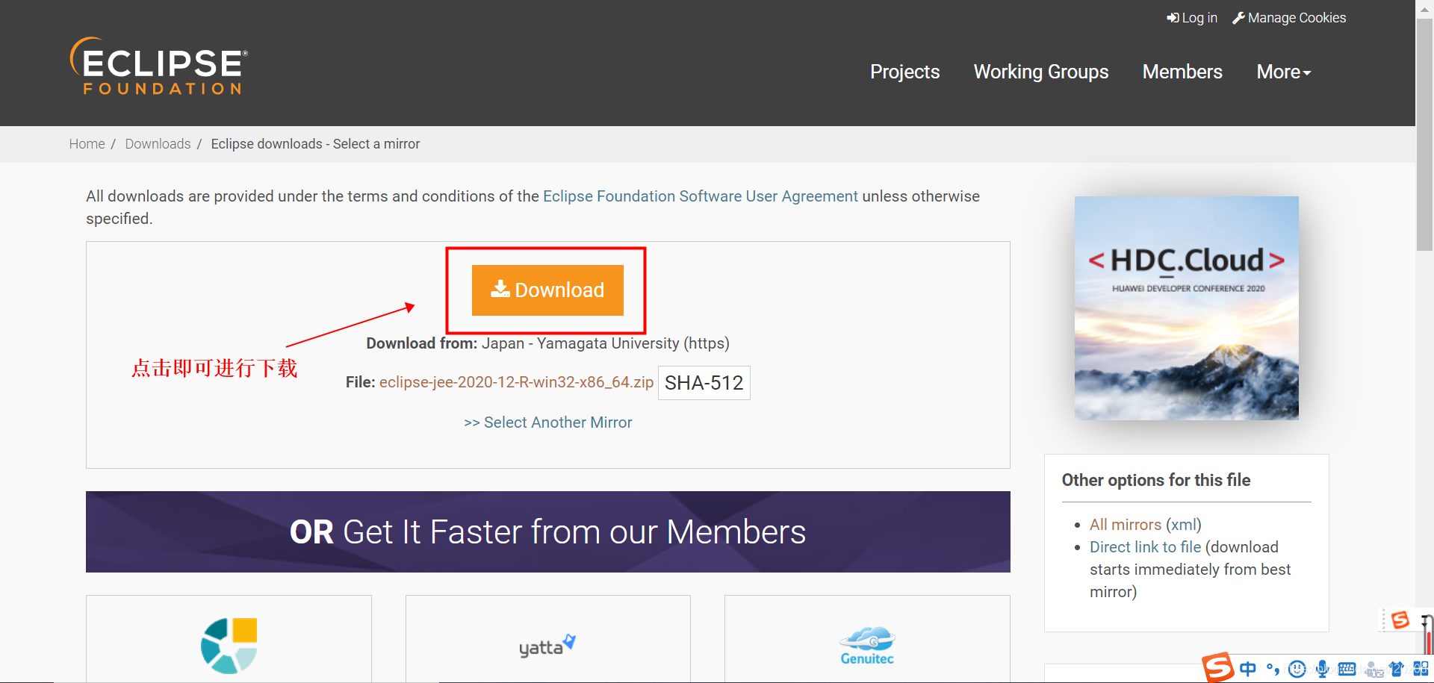
Task: Open the Working Groups menu item
Action: (x=1041, y=72)
